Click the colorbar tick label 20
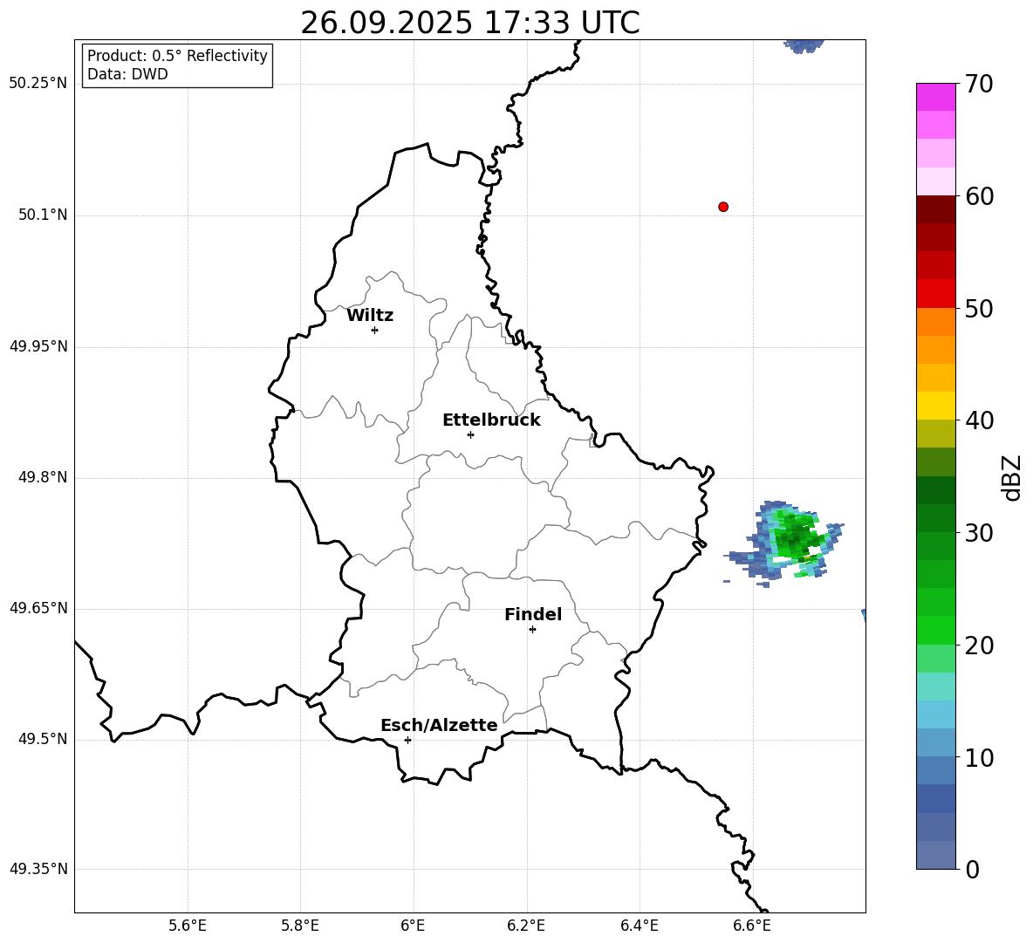 coord(979,646)
